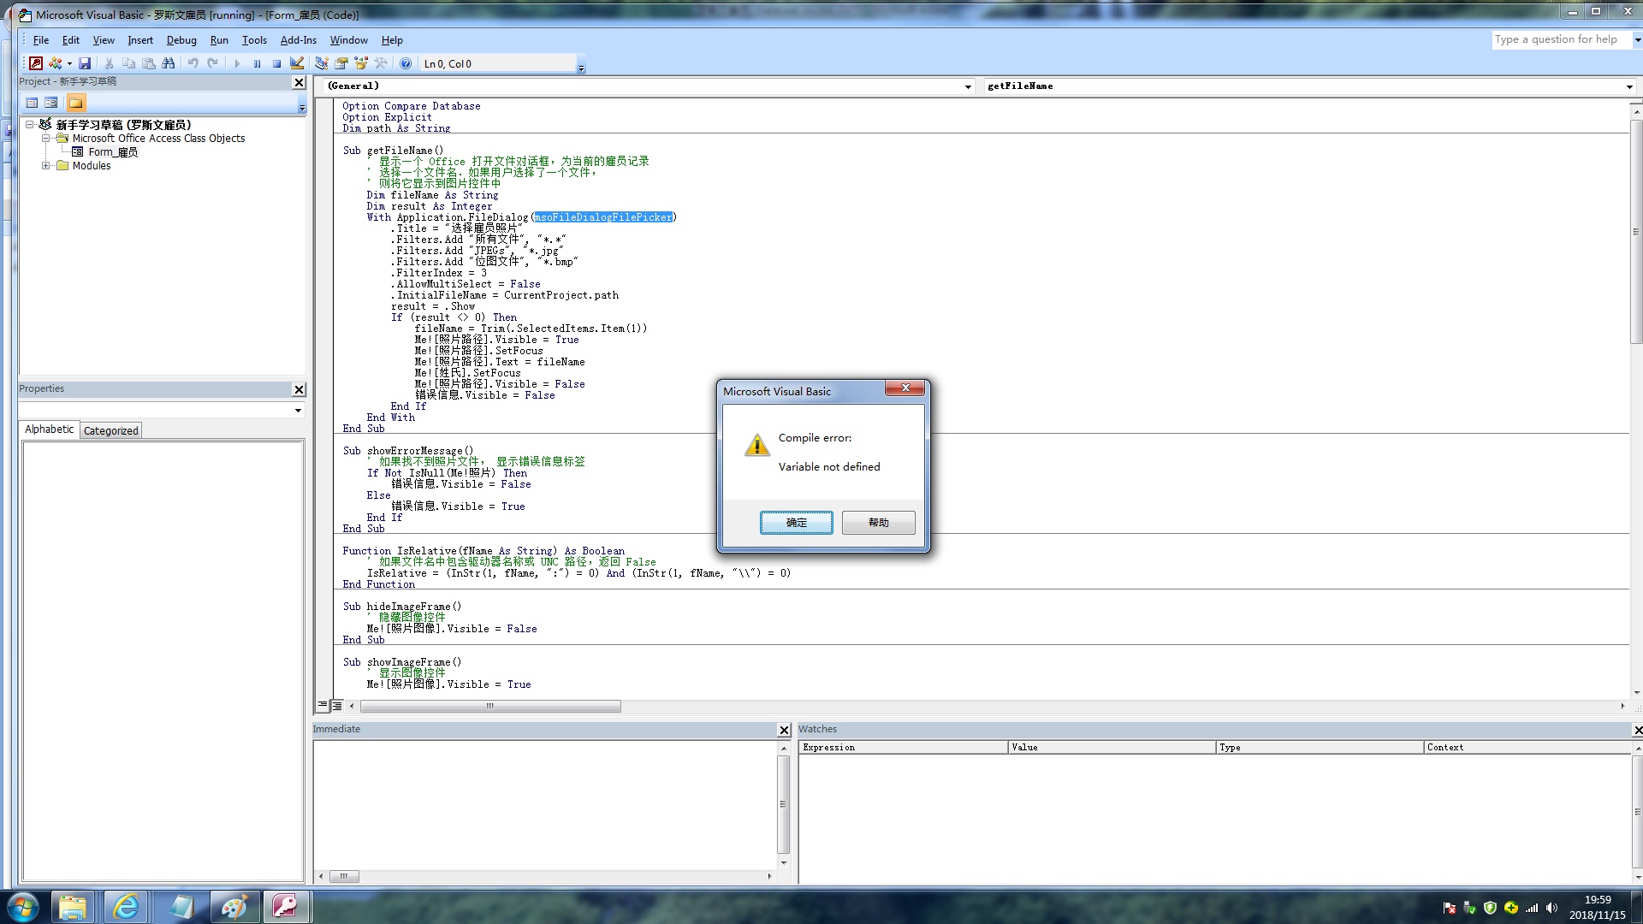Open the Insert menu
Screen dimensions: 1643x924
(x=140, y=40)
